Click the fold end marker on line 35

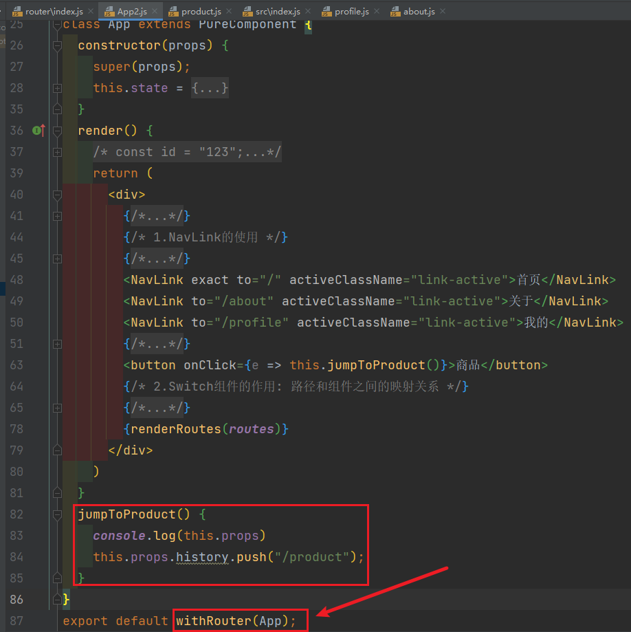click(57, 109)
